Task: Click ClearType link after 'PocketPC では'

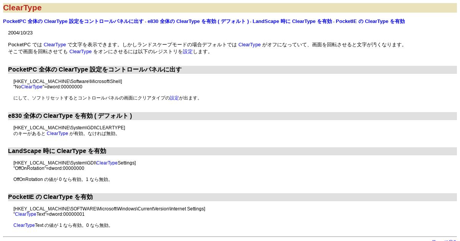Action: (55, 45)
